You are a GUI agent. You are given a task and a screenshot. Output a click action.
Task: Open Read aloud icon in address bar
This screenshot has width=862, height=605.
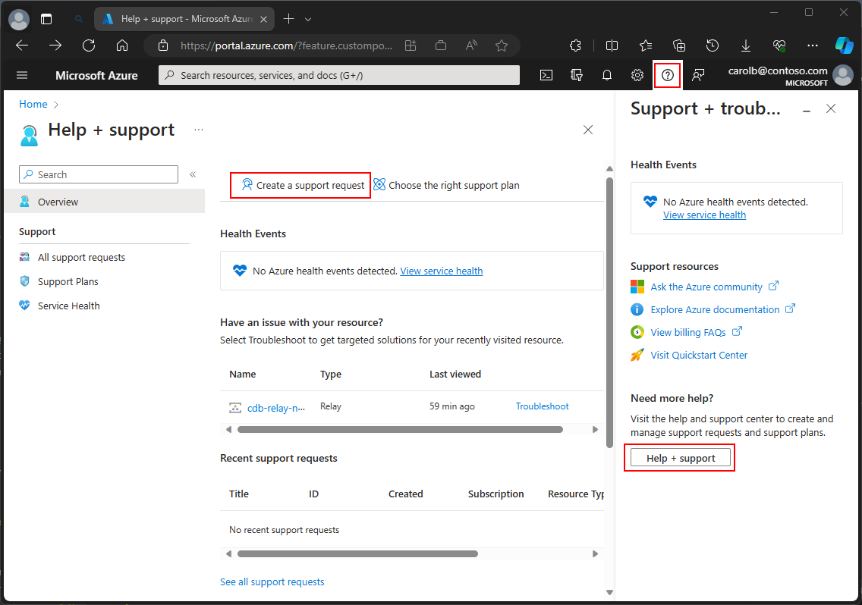point(471,45)
